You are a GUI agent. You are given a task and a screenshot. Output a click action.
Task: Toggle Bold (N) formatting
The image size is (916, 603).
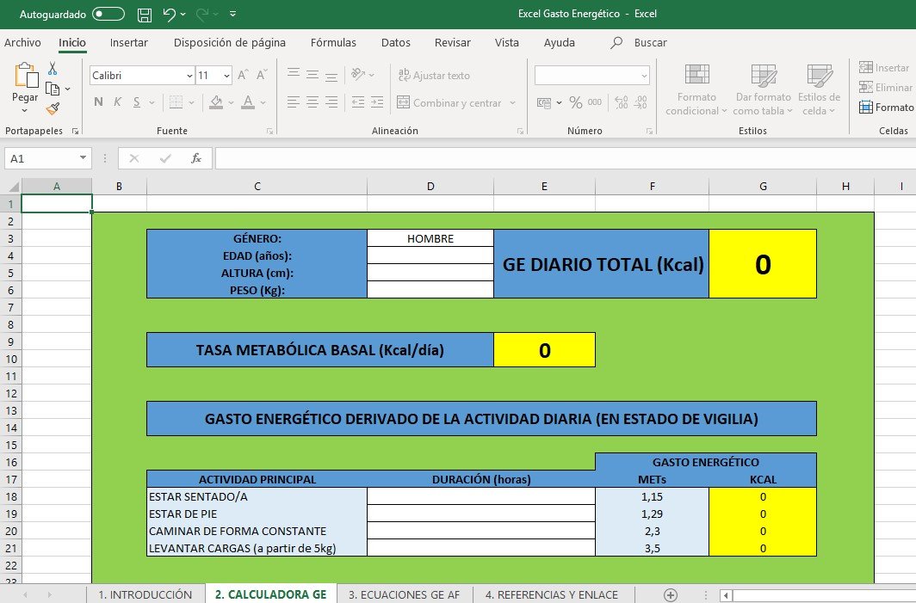[x=98, y=102]
